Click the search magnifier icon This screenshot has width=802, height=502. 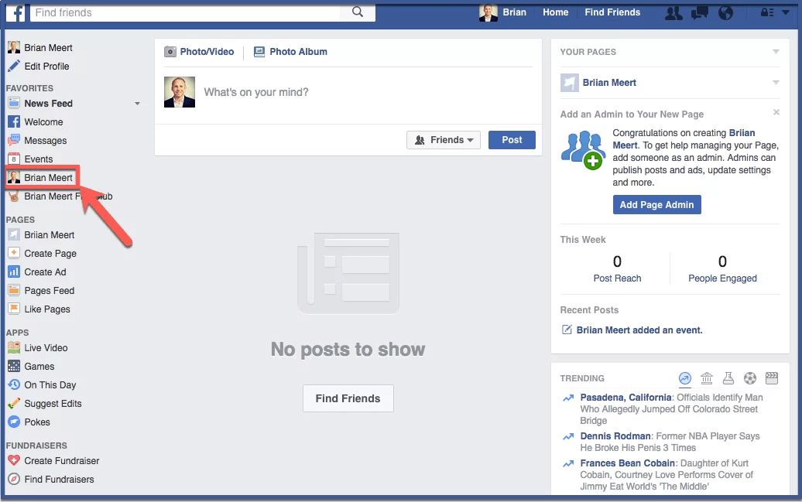[358, 12]
